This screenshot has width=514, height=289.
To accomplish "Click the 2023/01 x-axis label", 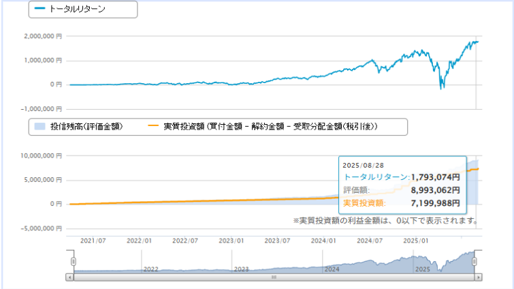I will click(x=231, y=241).
